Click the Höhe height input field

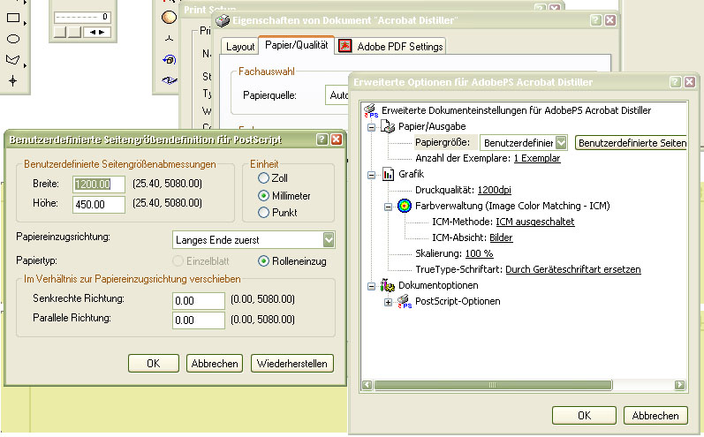[x=99, y=205]
